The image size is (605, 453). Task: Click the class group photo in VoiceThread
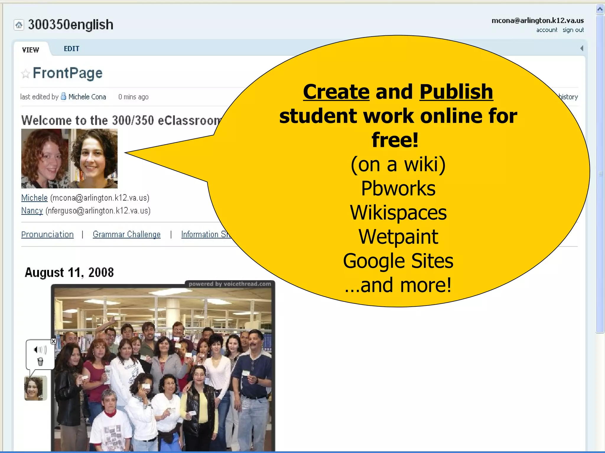coord(163,369)
